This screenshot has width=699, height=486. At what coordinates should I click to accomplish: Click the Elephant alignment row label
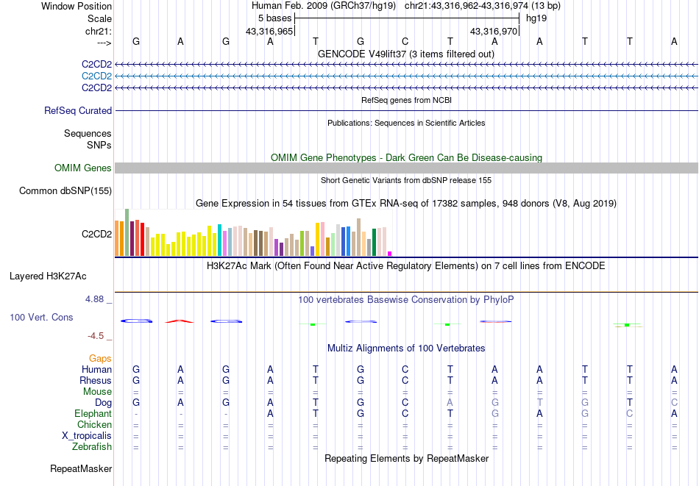coord(93,414)
